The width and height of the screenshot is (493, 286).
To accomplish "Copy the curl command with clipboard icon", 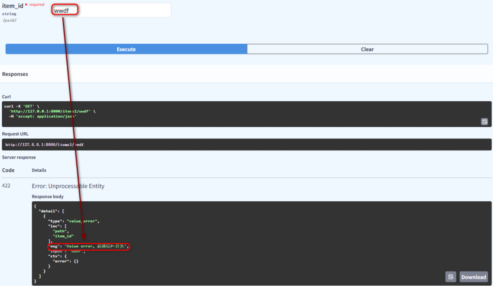I will click(485, 122).
